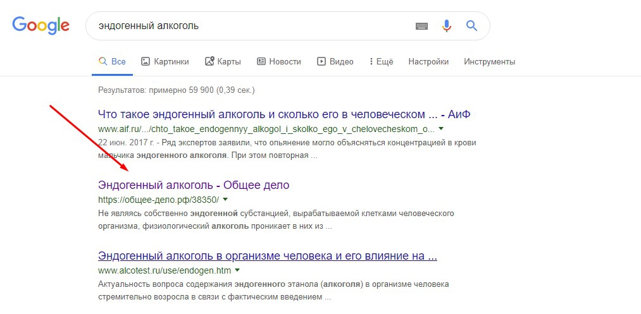Switch to the 'Картинки' tab
Viewport: 641px width, 314px height.
(165, 62)
